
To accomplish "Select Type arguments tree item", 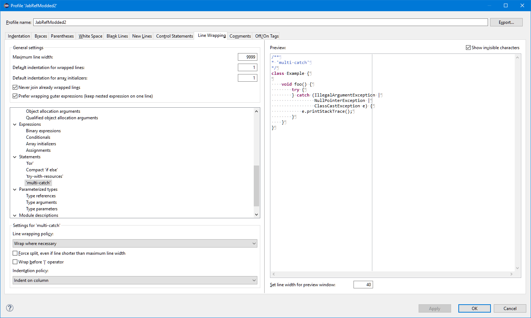I will coord(41,202).
